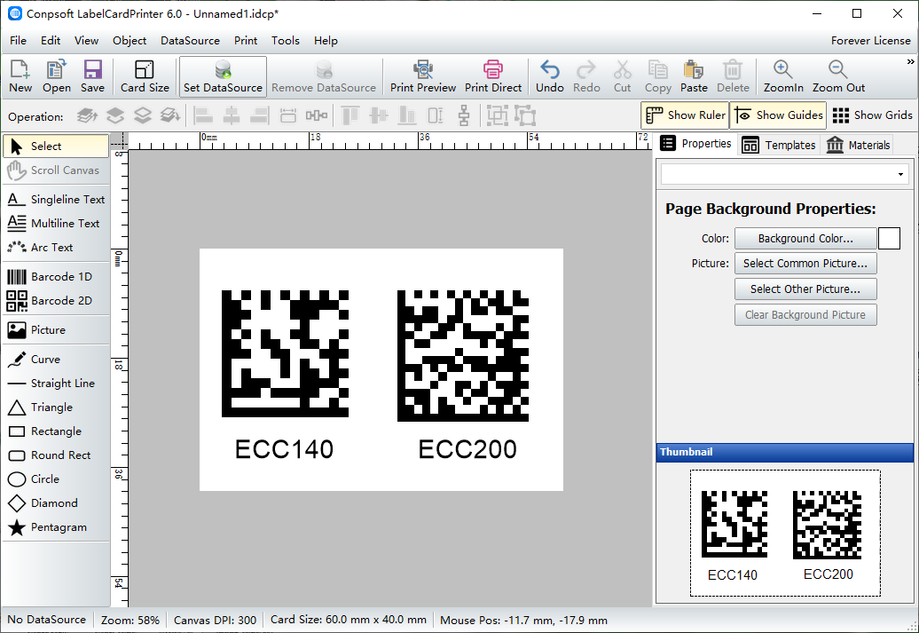Choose the Rectangle shape tool
This screenshot has height=633, width=919.
(x=56, y=431)
